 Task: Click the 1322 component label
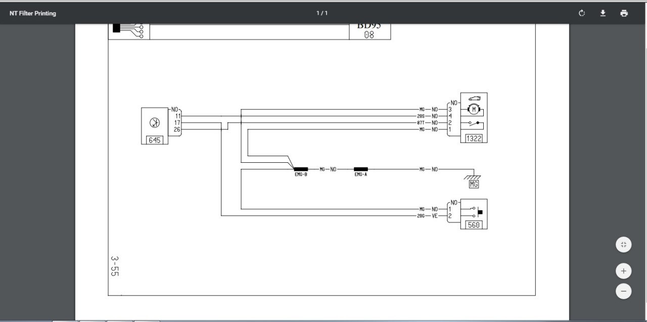[x=474, y=139]
